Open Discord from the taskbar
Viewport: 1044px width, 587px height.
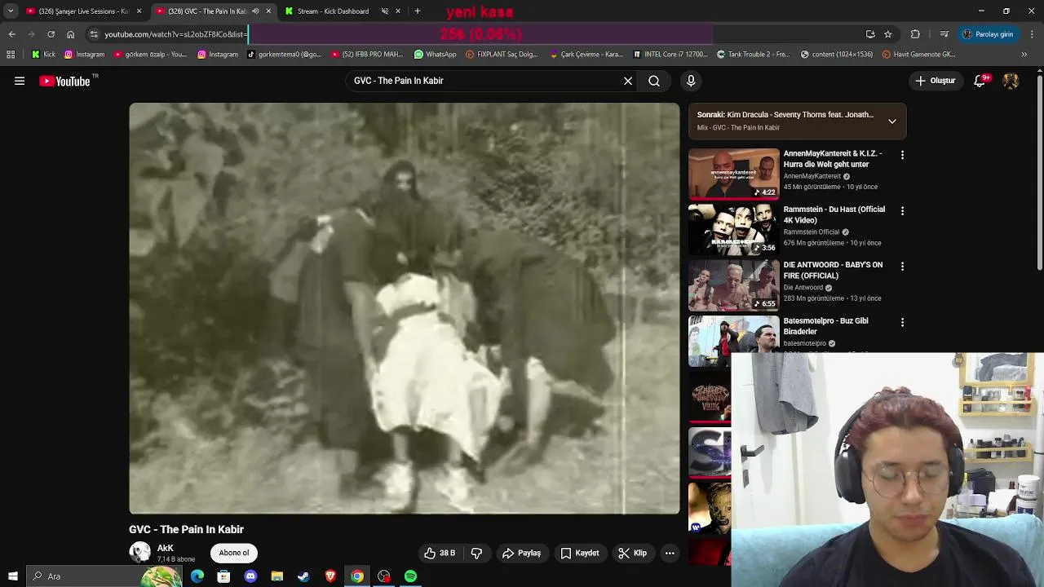tap(250, 576)
